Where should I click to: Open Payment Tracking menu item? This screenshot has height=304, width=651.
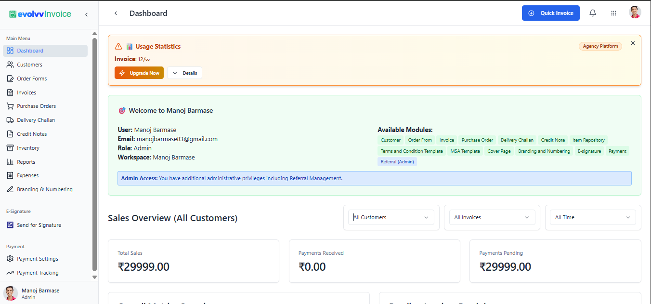[45, 273]
